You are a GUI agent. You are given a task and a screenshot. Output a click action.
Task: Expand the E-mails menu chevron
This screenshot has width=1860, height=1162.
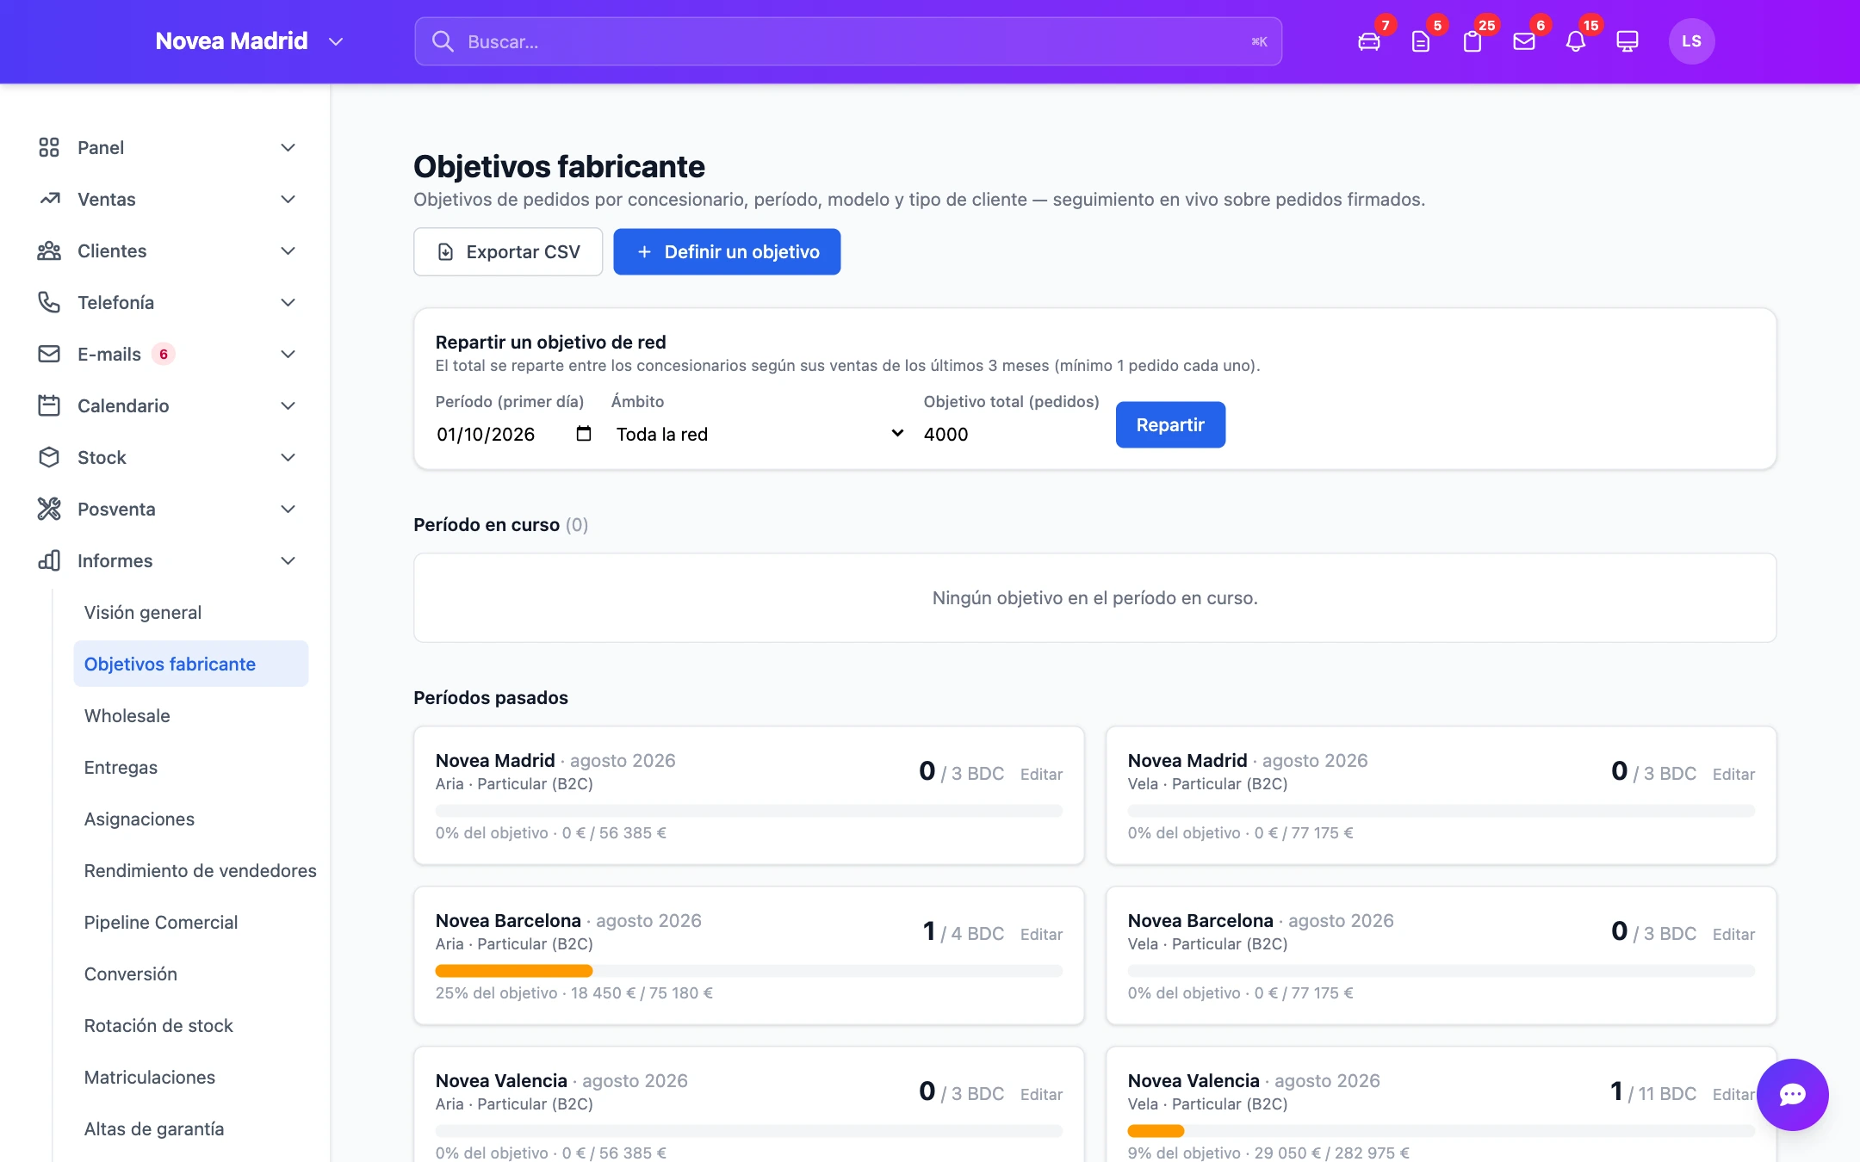pos(288,354)
